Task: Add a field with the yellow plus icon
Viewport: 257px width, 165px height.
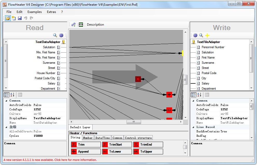Action: [207, 35]
